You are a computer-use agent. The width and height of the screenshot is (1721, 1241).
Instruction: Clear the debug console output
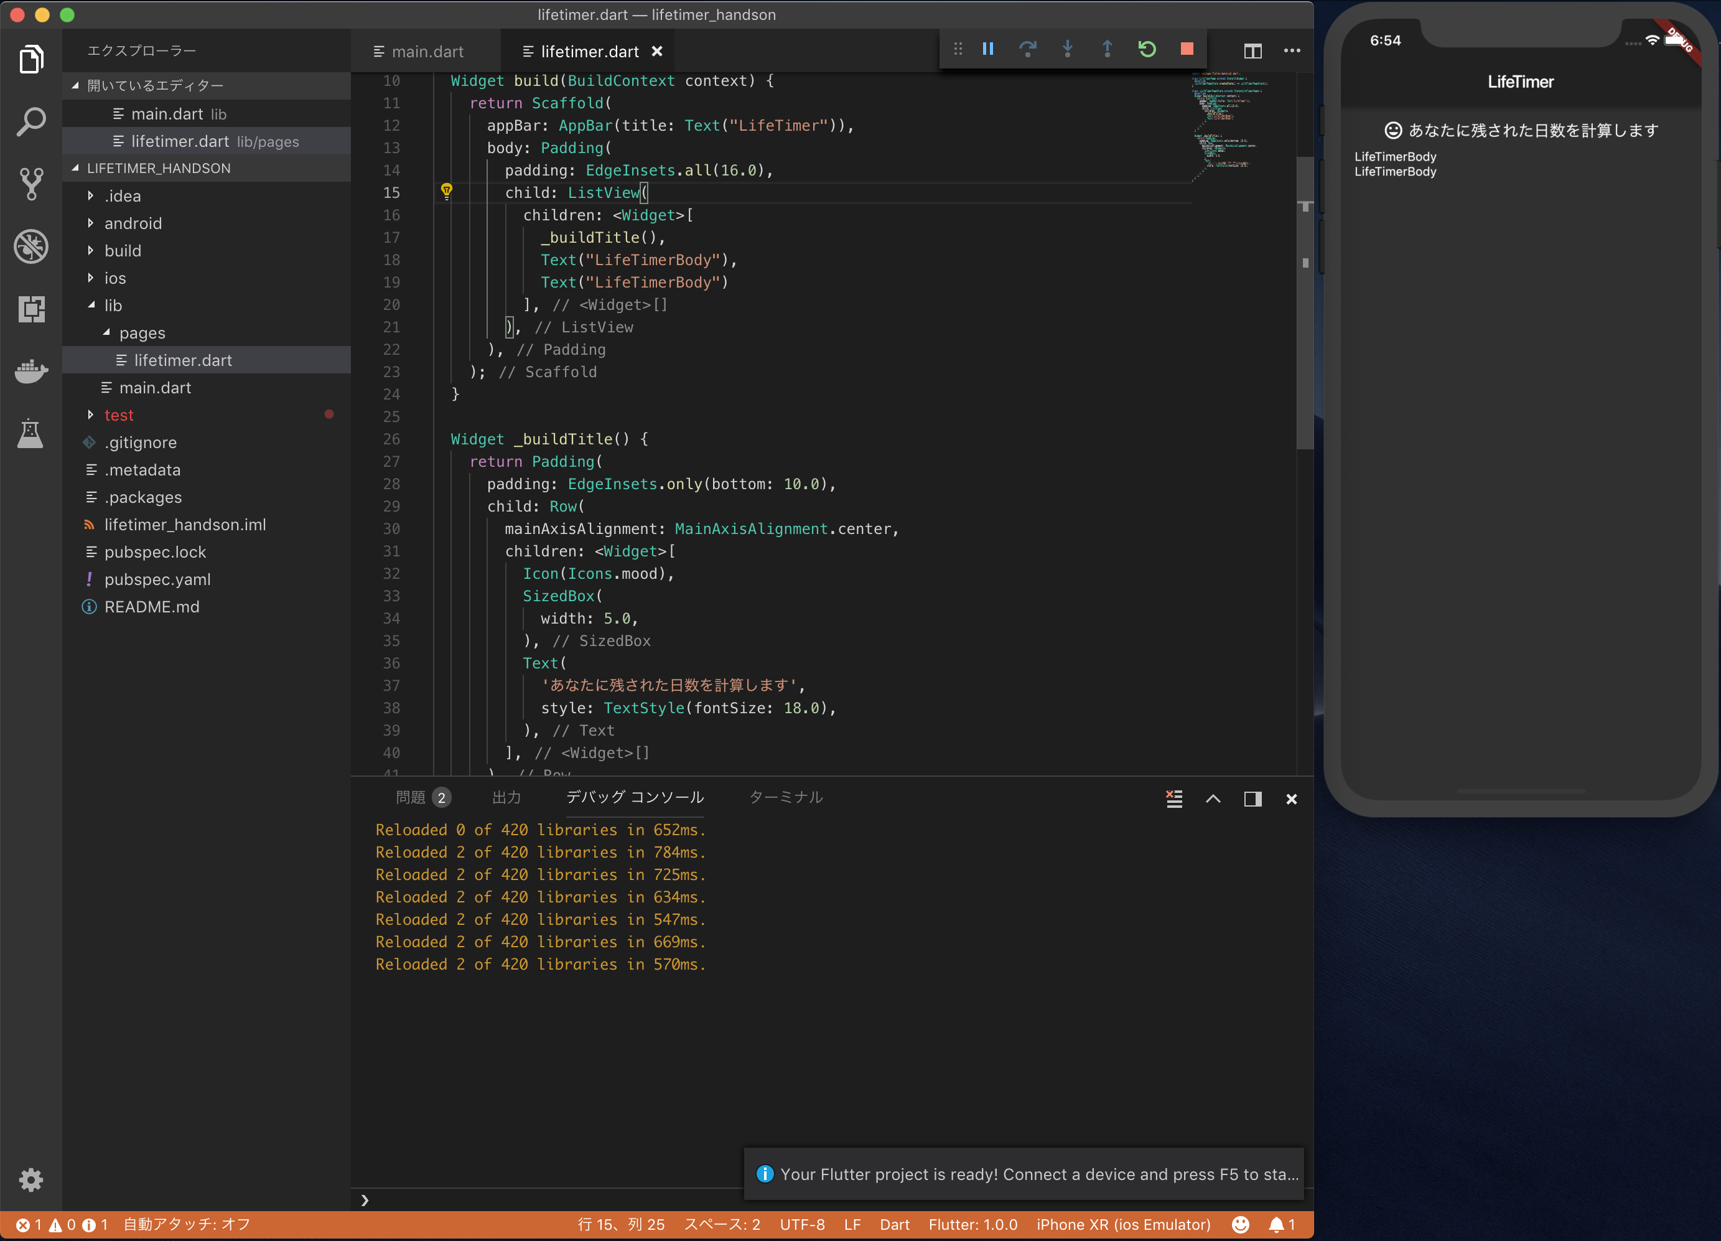pyautogui.click(x=1174, y=798)
